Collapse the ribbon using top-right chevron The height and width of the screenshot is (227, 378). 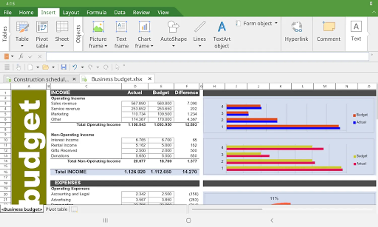tap(374, 12)
